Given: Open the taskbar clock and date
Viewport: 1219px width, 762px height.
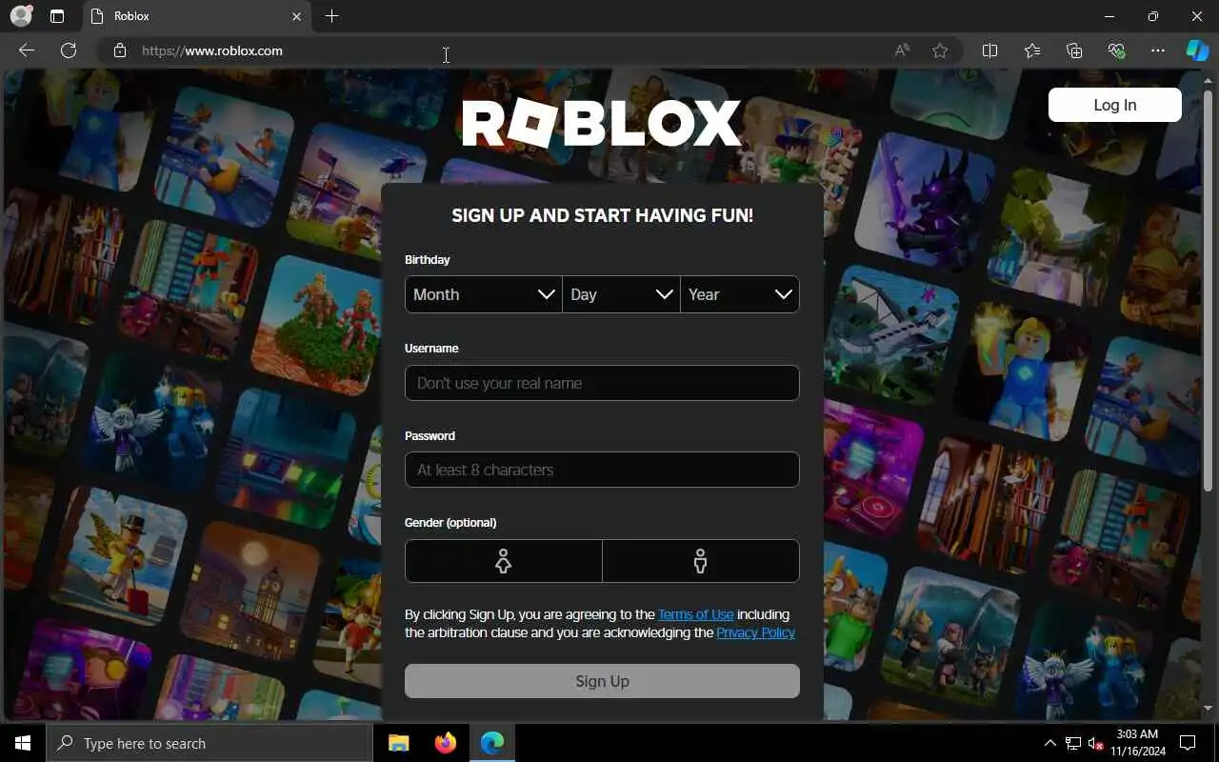Looking at the screenshot, I should 1136,743.
